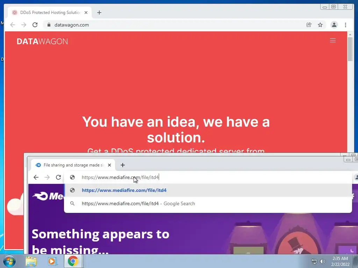Image resolution: width=358 pixels, height=268 pixels.
Task: Click the DATAWAGON logo
Action: tap(42, 41)
